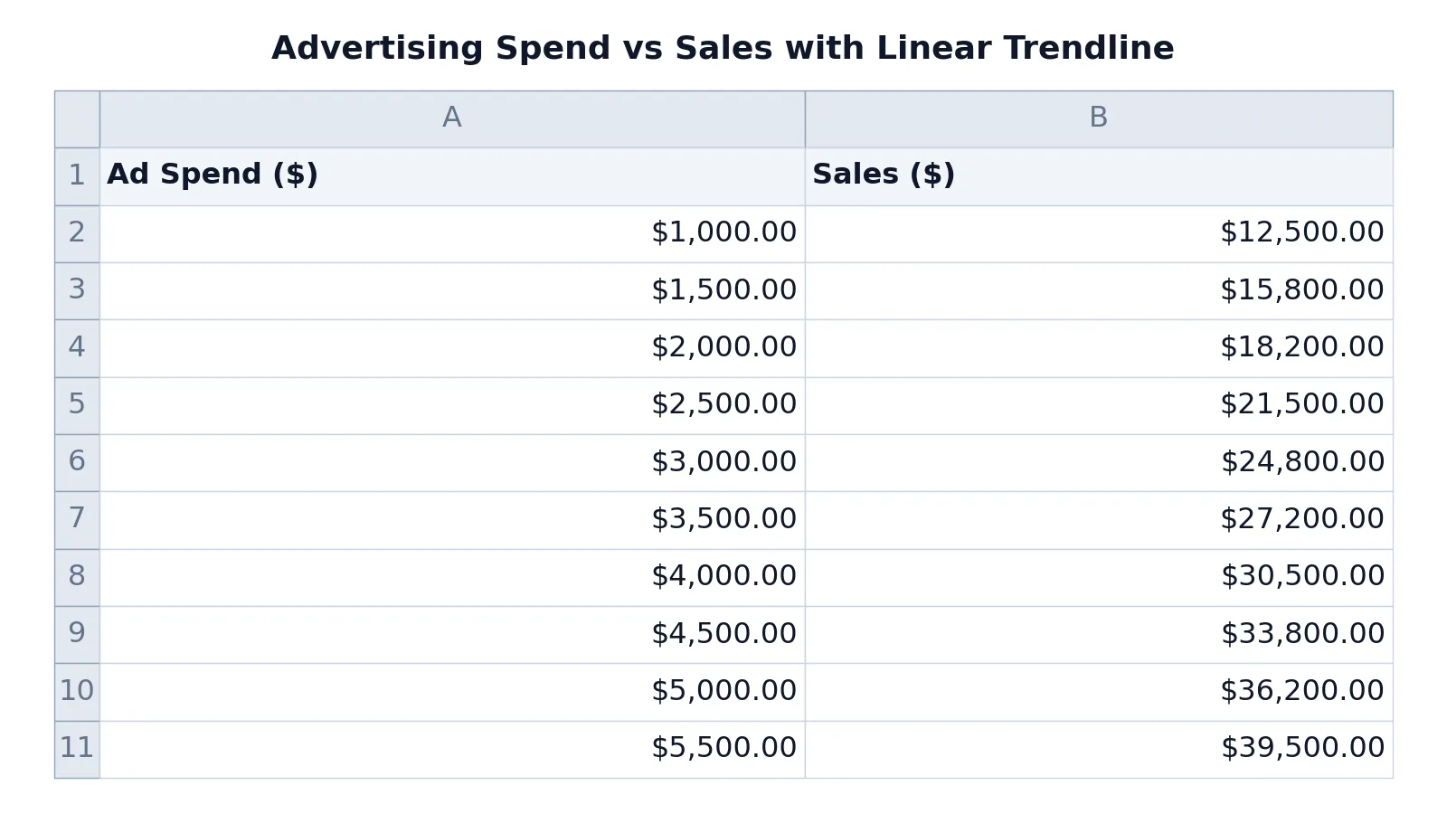Image resolution: width=1447 pixels, height=814 pixels.
Task: Select the $2,000.00 ad spend cell
Action: 452,348
